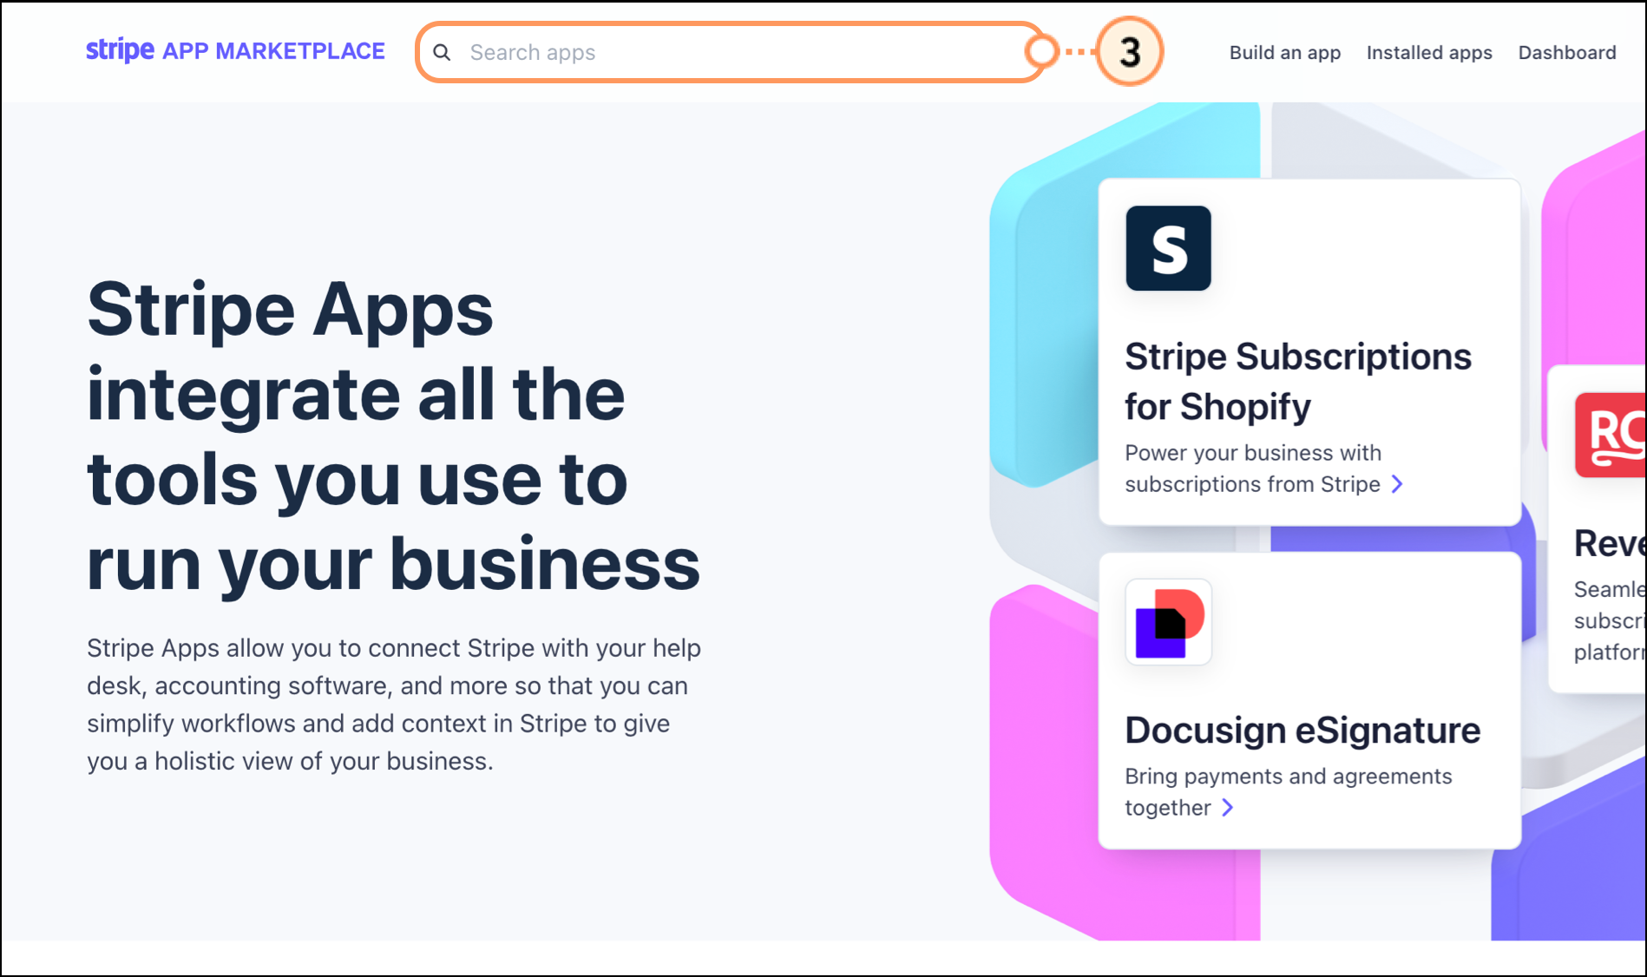Click chevron after 'agreements together'
Viewport: 1647px width, 977px height.
1227,808
